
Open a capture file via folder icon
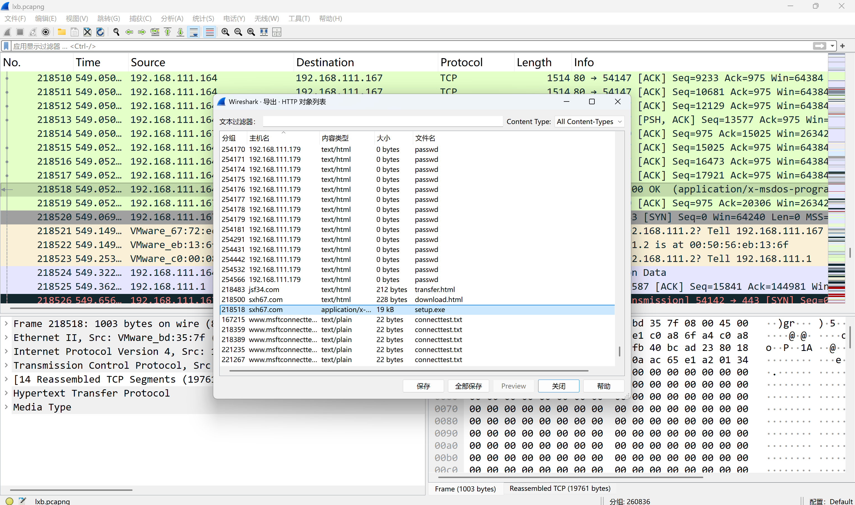tap(62, 32)
